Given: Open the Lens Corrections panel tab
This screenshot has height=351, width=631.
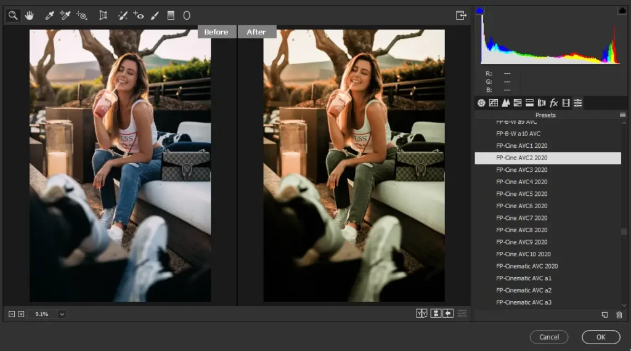Looking at the screenshot, I should click(x=542, y=103).
